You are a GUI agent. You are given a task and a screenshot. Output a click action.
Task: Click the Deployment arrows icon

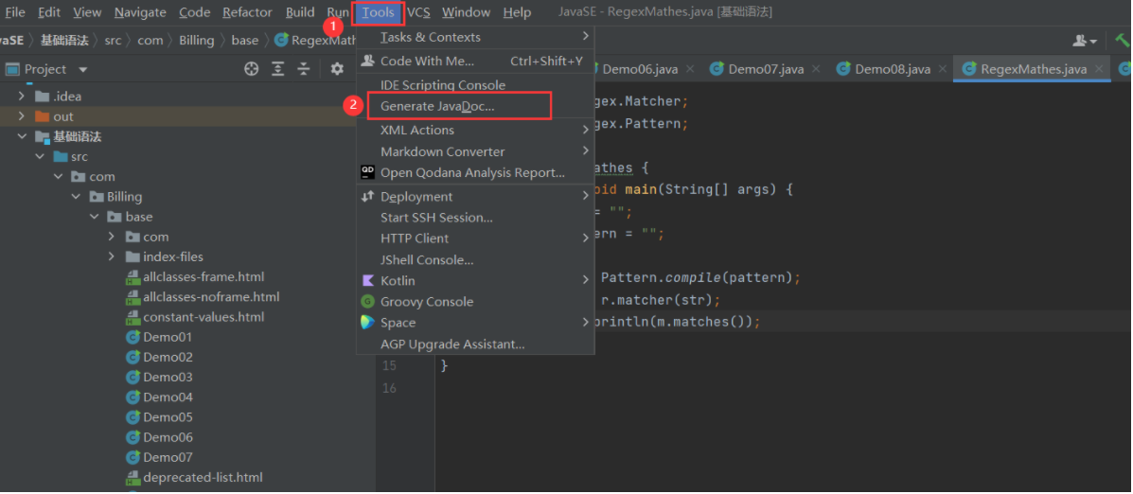coord(368,197)
